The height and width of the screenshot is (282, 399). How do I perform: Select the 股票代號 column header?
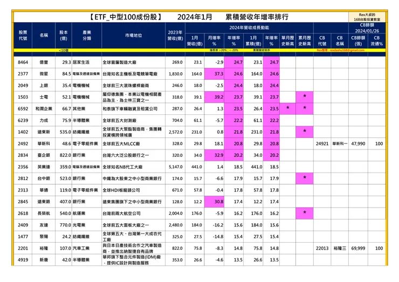click(x=23, y=36)
